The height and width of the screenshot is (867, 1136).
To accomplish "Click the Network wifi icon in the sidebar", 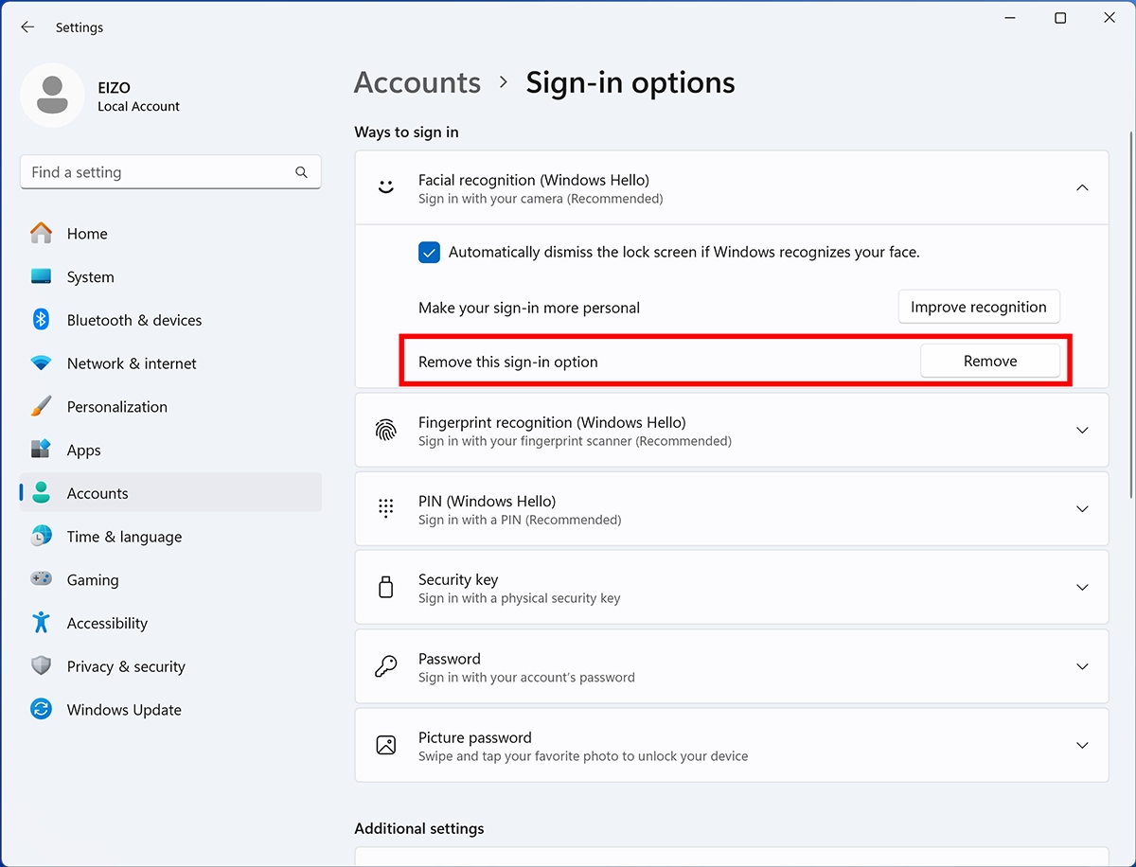I will (x=41, y=363).
